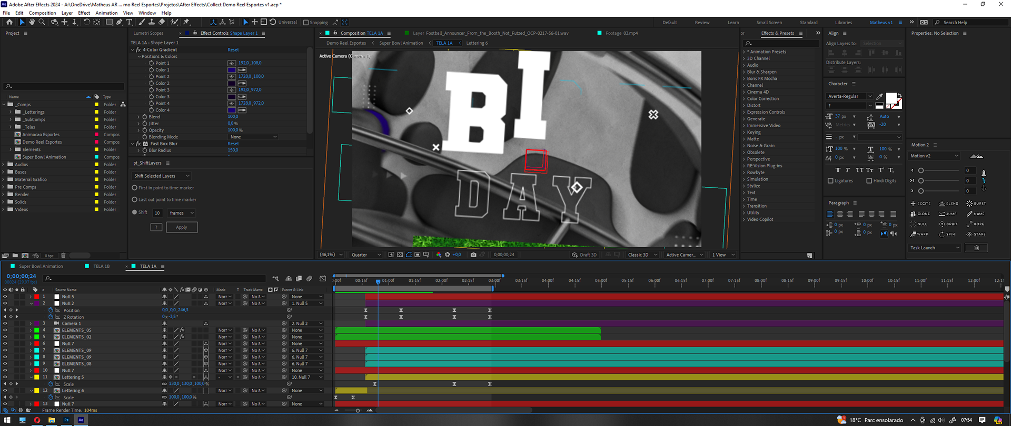Click the top Motion 2 ease-in slider handle
Viewport: 1011px width, 426px height.
[921, 170]
